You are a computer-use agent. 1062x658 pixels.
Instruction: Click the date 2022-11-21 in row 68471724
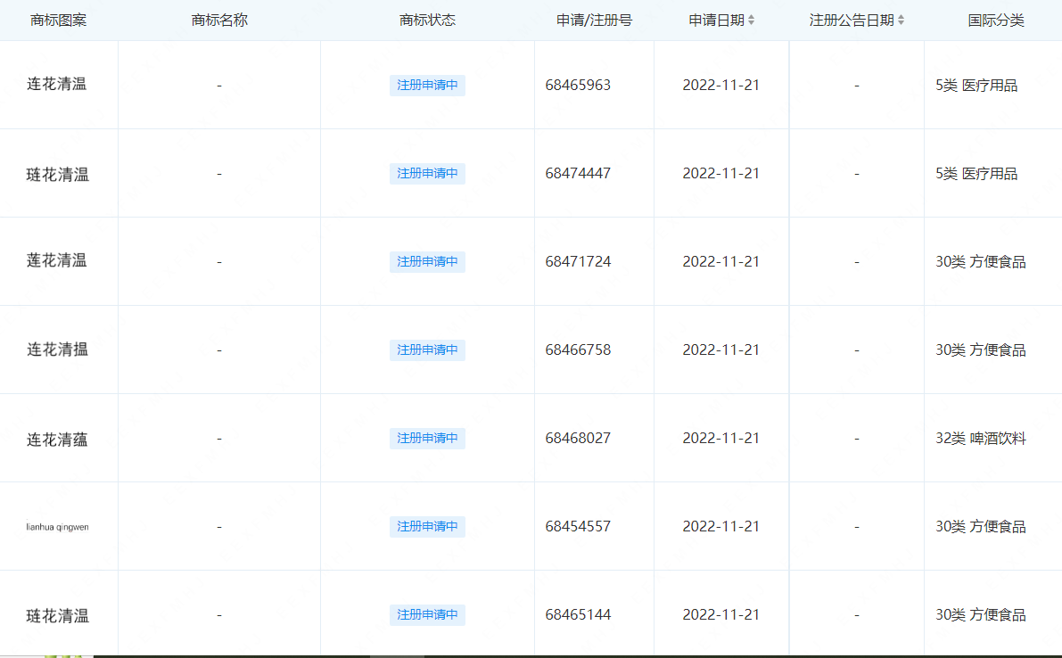[720, 262]
